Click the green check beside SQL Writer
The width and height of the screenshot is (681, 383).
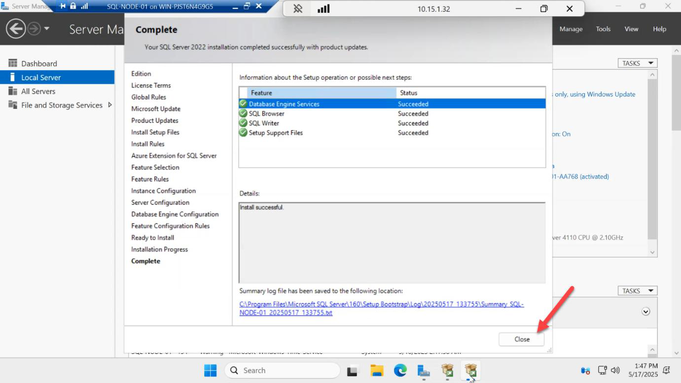pos(243,123)
